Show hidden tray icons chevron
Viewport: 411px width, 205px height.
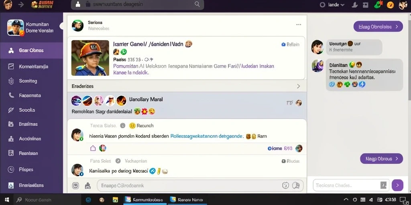[346, 200]
